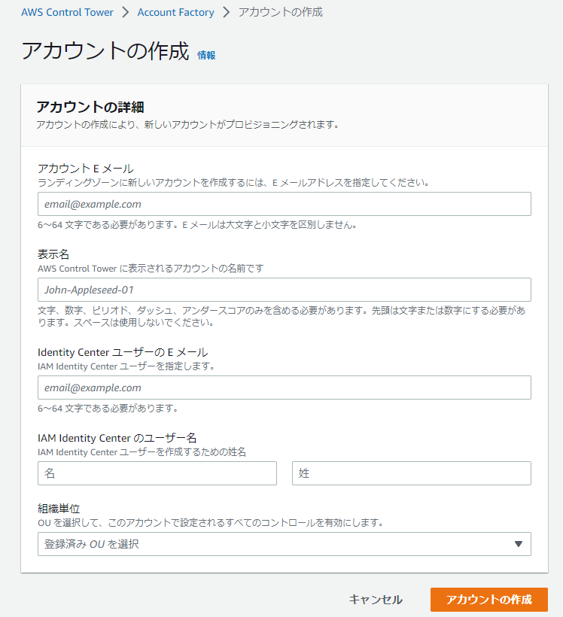Viewport: 563px width, 617px height.
Task: Click the 組織単位 label
Action: pos(59,509)
